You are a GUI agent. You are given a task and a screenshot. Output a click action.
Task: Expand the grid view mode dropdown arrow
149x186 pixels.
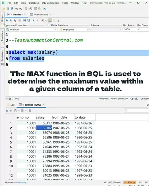click(x=25, y=111)
